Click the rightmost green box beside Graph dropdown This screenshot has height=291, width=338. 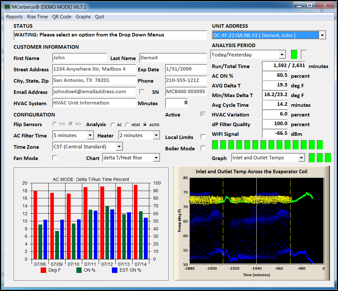[x=328, y=158]
